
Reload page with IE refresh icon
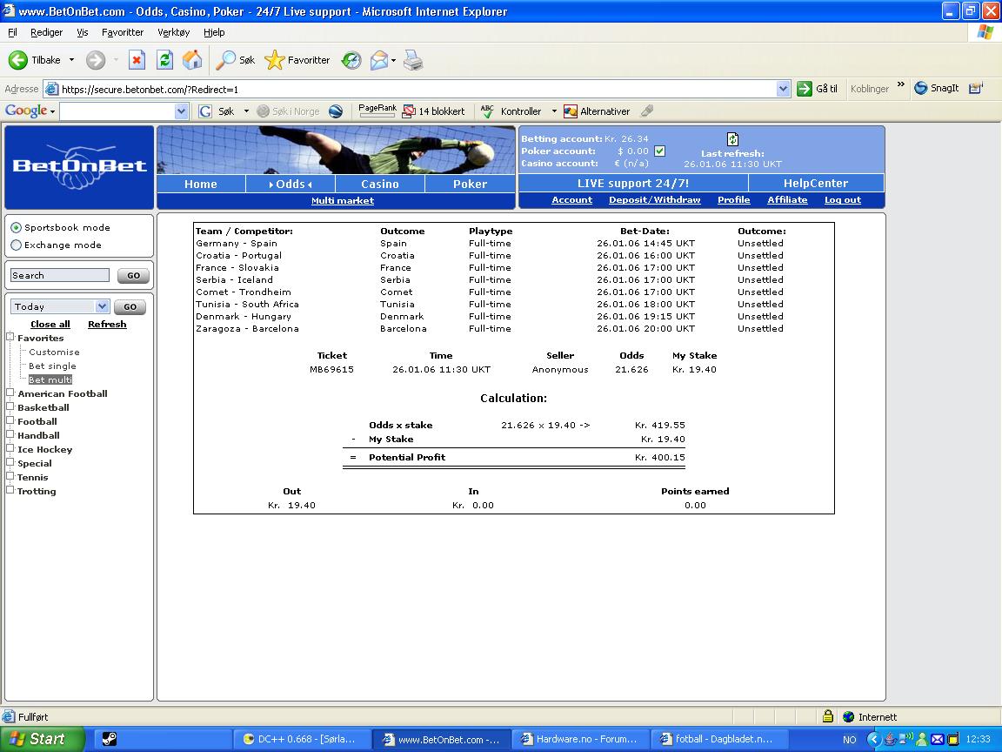point(165,60)
